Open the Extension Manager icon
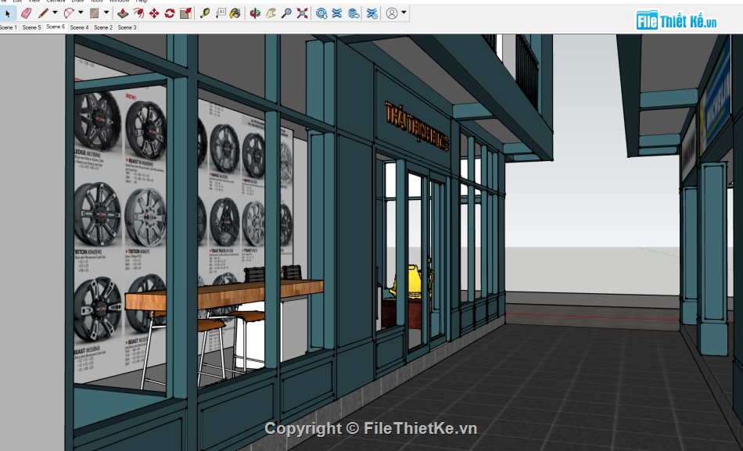 coord(372,13)
